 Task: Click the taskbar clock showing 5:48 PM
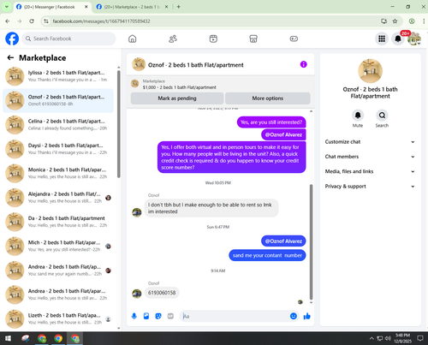[402, 338]
